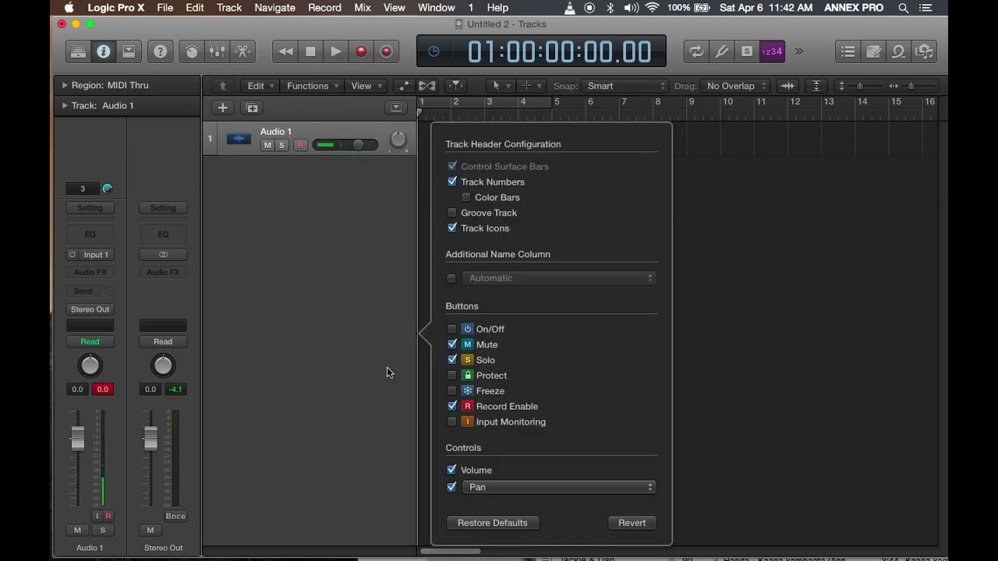Expand the Track: Audio 1 disclosure triangle

tap(64, 105)
